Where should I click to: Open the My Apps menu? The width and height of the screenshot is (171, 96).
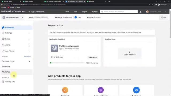pyautogui.click(x=95, y=12)
